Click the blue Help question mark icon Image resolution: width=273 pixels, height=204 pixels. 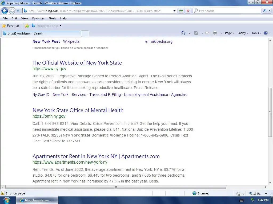click(x=266, y=33)
